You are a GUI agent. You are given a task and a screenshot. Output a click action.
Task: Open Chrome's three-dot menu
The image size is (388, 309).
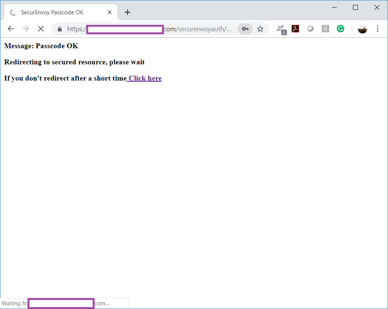click(378, 29)
